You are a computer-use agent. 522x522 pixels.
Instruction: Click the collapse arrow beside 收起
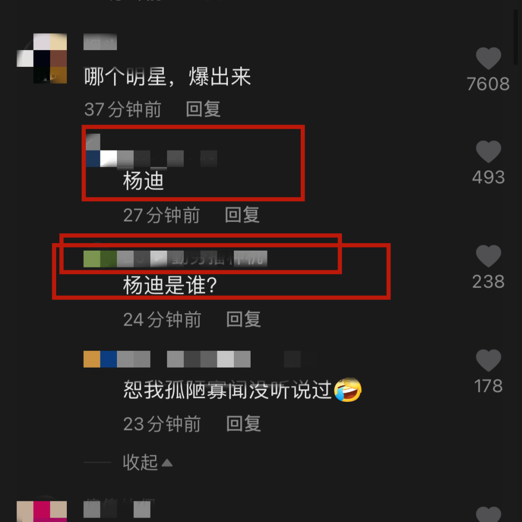tap(167, 463)
